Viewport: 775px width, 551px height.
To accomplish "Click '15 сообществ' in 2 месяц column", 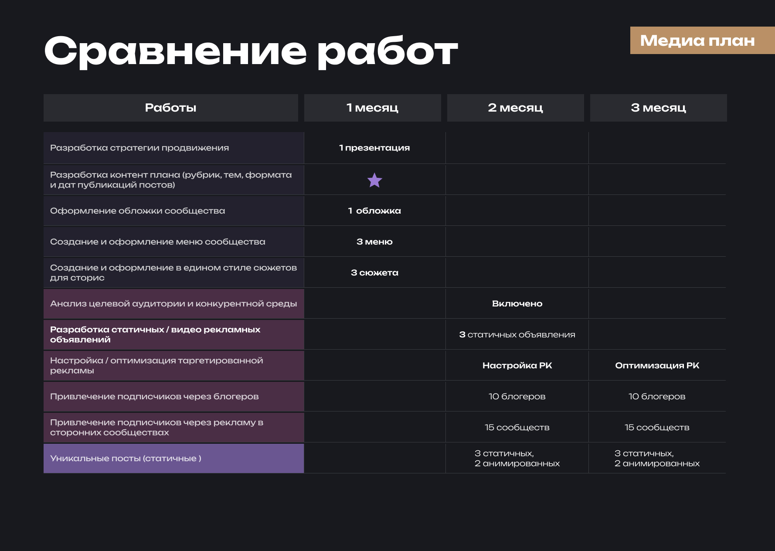I will pyautogui.click(x=517, y=427).
